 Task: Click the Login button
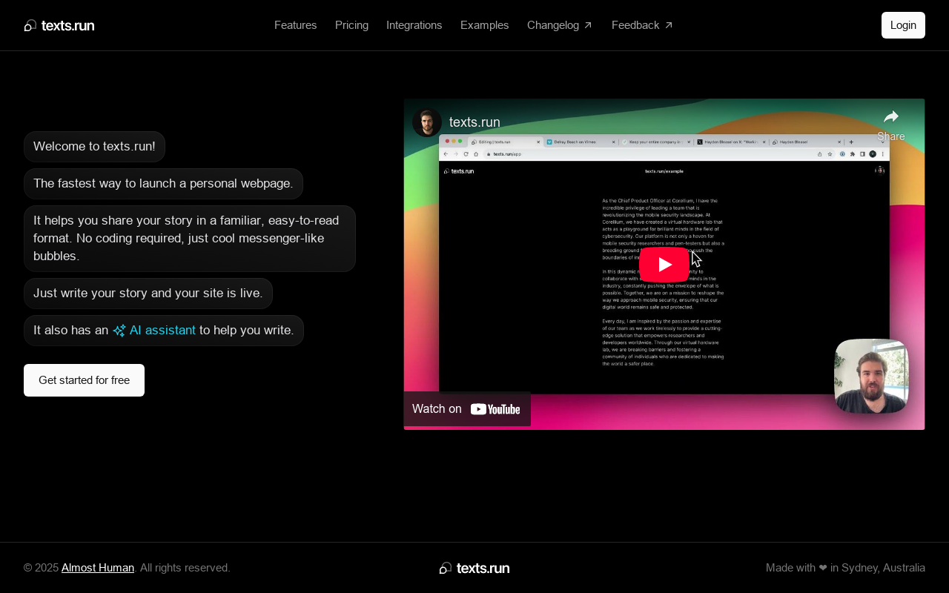[903, 25]
